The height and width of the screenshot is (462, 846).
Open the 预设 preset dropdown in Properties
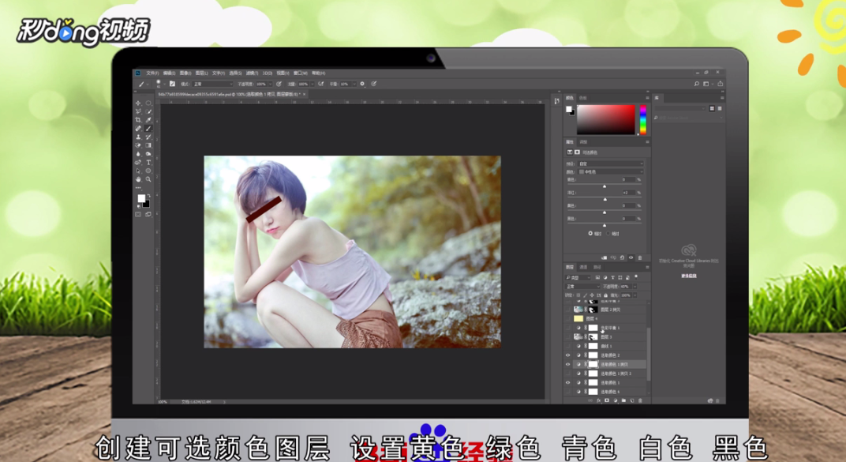[609, 163]
